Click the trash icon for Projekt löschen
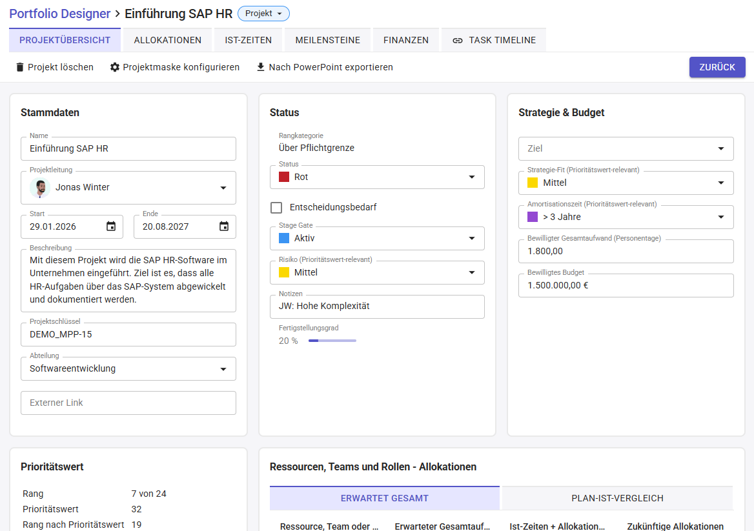Image resolution: width=754 pixels, height=531 pixels. [20, 67]
